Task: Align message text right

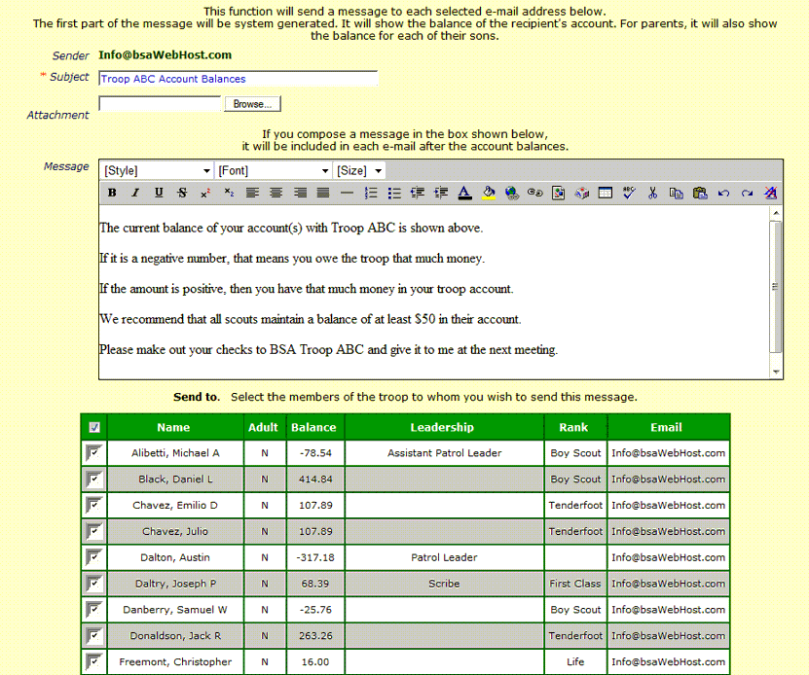Action: tap(300, 194)
